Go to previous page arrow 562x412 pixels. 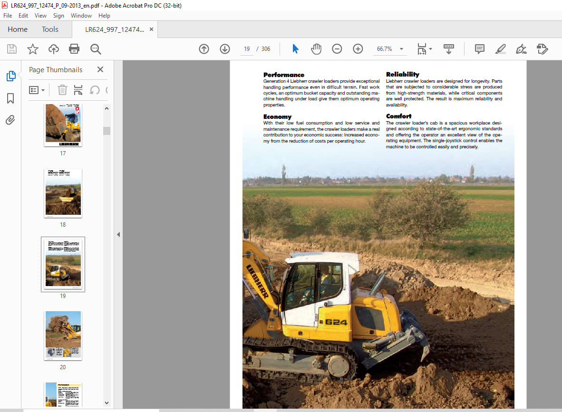point(204,49)
